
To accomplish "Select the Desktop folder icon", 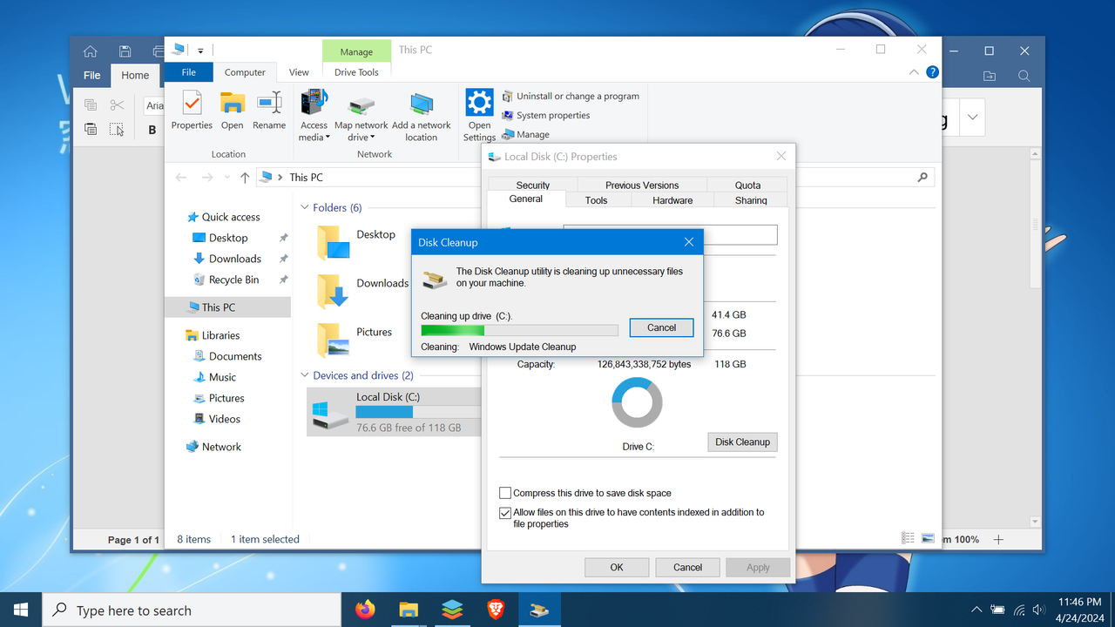I will coord(333,243).
